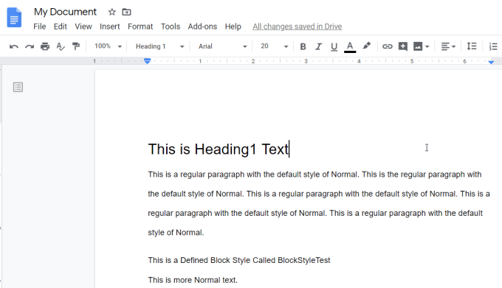
Task: Click the 'This is more Normal text.' line
Action: coord(193,280)
